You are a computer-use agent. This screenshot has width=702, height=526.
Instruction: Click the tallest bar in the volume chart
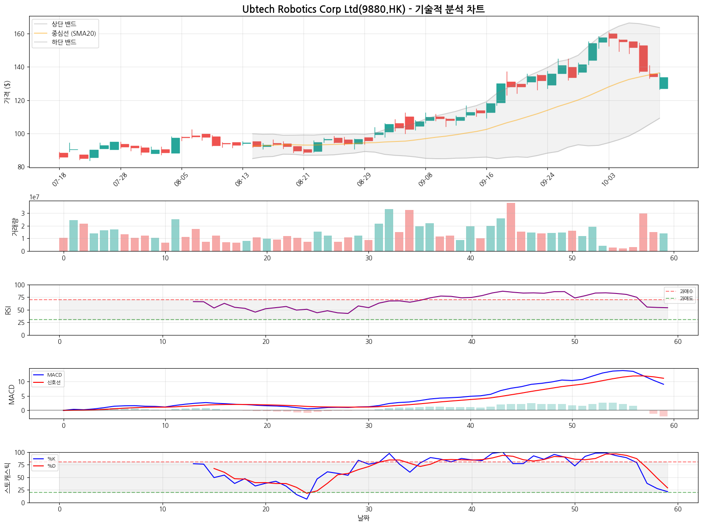coord(511,227)
